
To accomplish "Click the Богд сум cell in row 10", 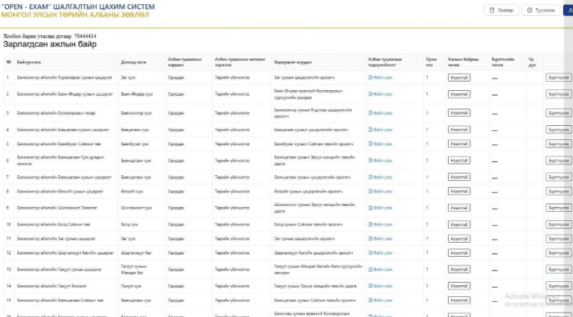I will tap(129, 224).
